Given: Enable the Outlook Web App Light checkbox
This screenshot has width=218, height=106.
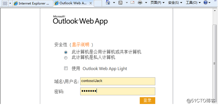Looking at the screenshot, I should click(66, 68).
